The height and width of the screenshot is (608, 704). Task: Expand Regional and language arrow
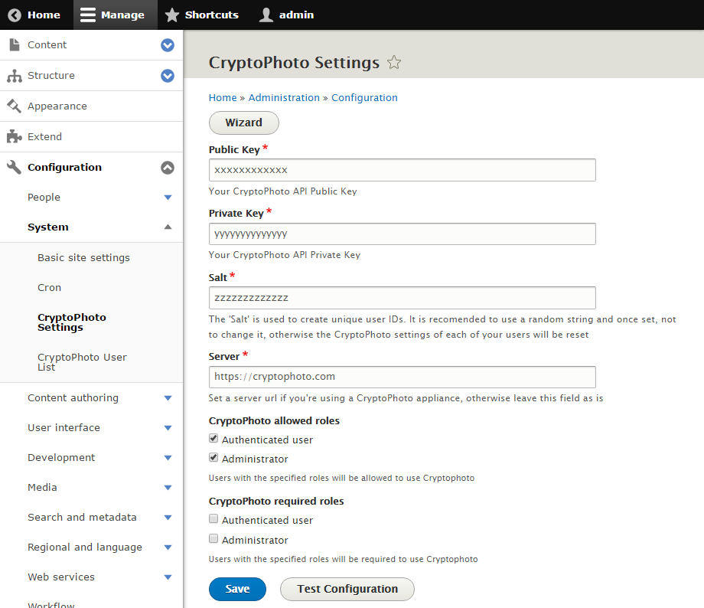tap(168, 548)
